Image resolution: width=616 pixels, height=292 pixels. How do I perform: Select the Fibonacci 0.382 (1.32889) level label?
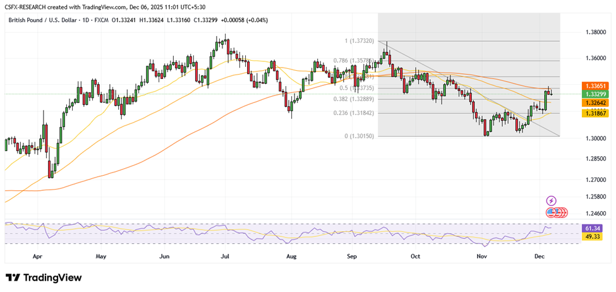(358, 99)
